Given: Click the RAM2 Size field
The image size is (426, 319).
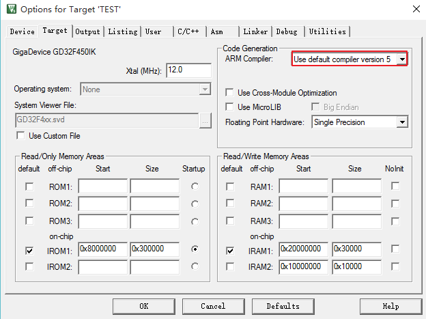Looking at the screenshot, I should 356,204.
